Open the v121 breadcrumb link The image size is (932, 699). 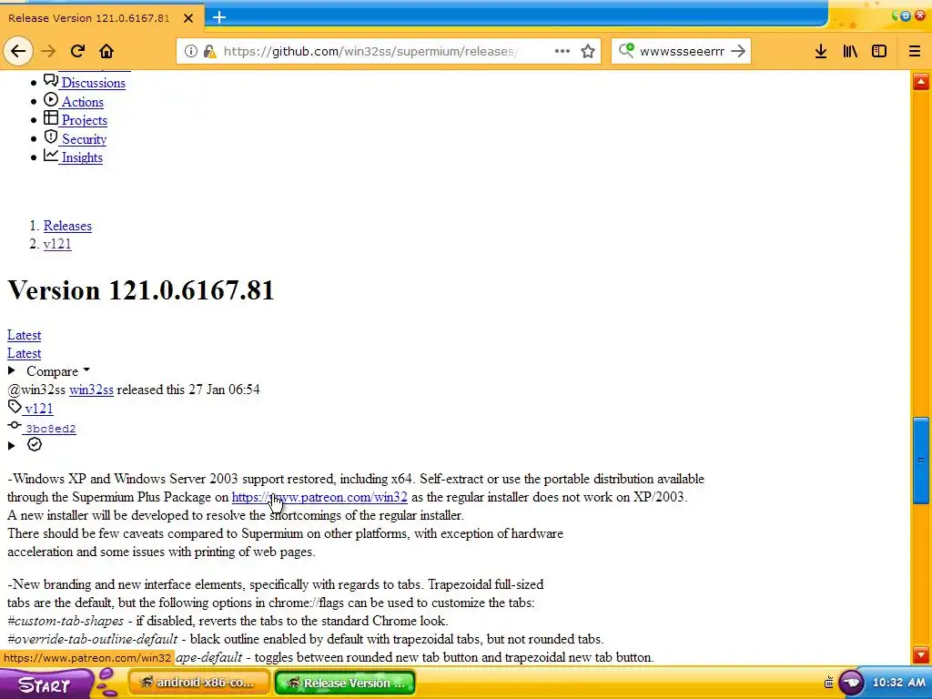[x=57, y=244]
